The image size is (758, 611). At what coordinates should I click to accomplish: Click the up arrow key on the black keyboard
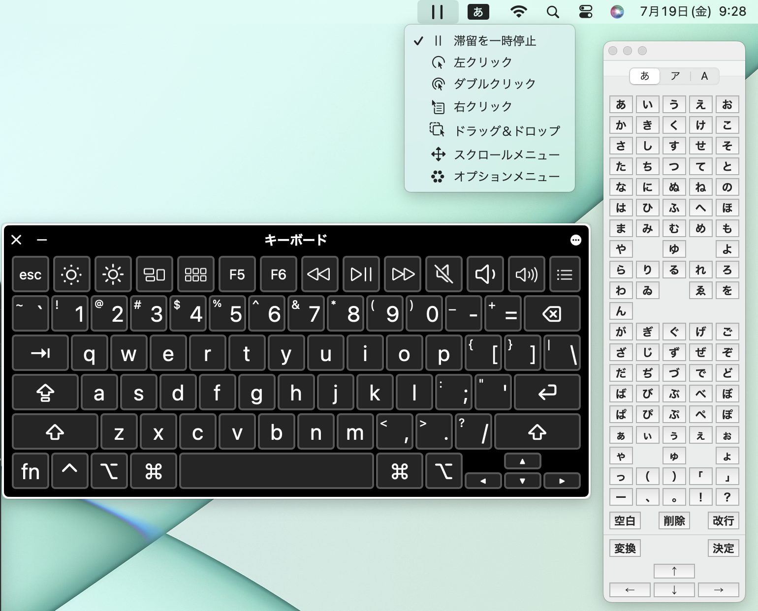[523, 461]
